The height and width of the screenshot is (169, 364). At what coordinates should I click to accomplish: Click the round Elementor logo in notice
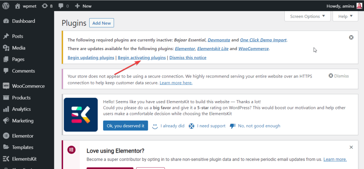tap(71, 150)
